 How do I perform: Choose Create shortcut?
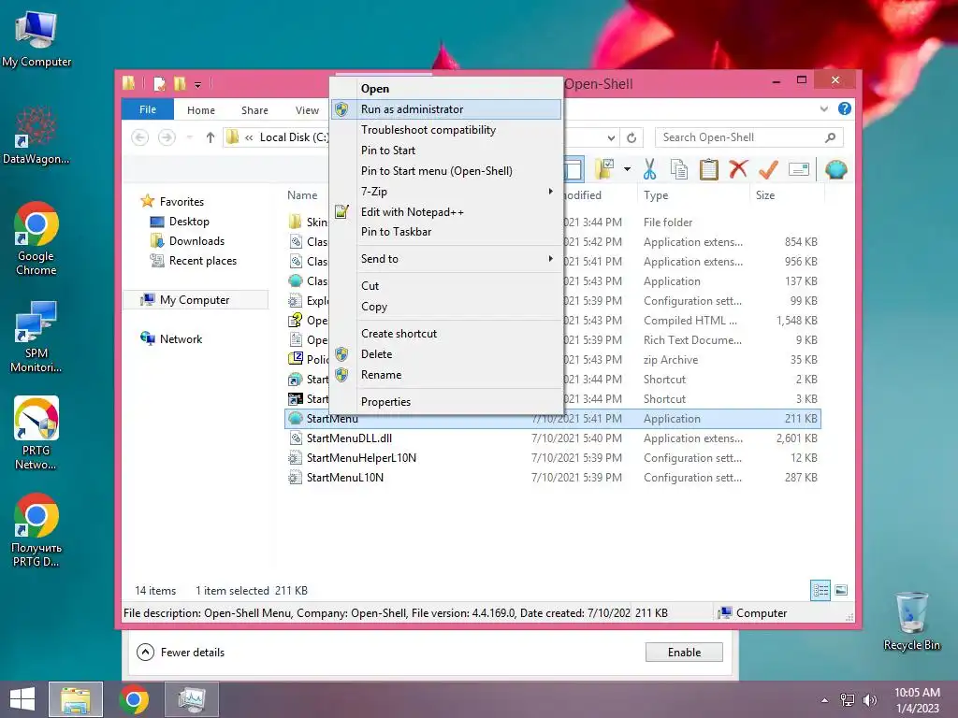446,334
